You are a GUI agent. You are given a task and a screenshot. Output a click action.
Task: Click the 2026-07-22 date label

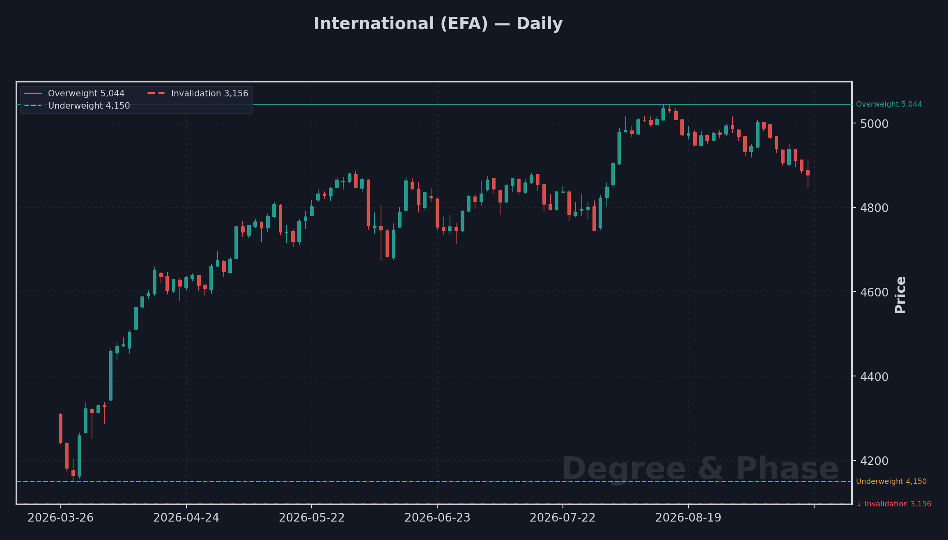562,518
